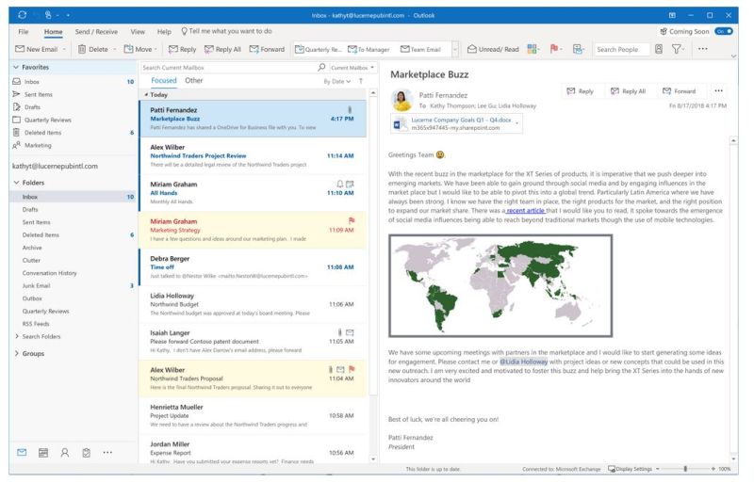Switch to People contacts view

click(x=64, y=453)
